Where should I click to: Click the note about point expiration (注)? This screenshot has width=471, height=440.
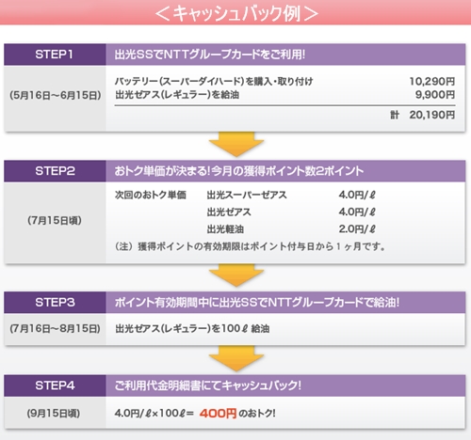(251, 246)
